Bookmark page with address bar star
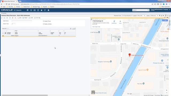Screen dimensions: 171x96 152,4
